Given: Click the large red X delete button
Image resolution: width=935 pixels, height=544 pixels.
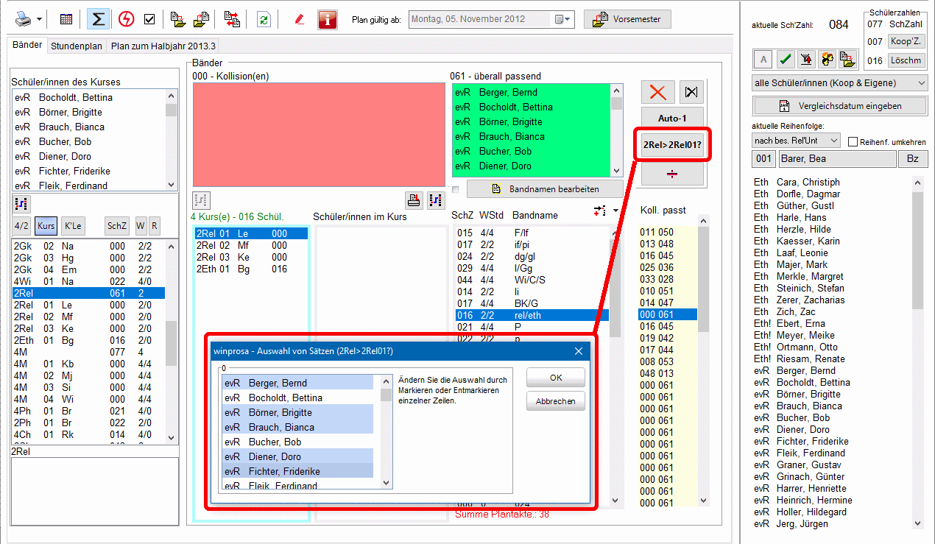Looking at the screenshot, I should point(657,92).
